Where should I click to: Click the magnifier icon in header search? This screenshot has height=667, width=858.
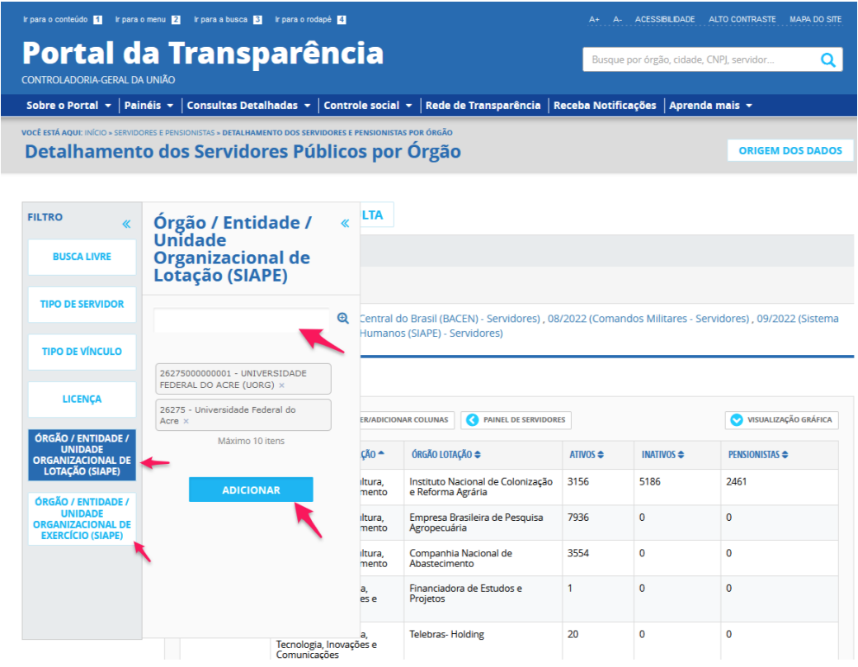coord(827,60)
